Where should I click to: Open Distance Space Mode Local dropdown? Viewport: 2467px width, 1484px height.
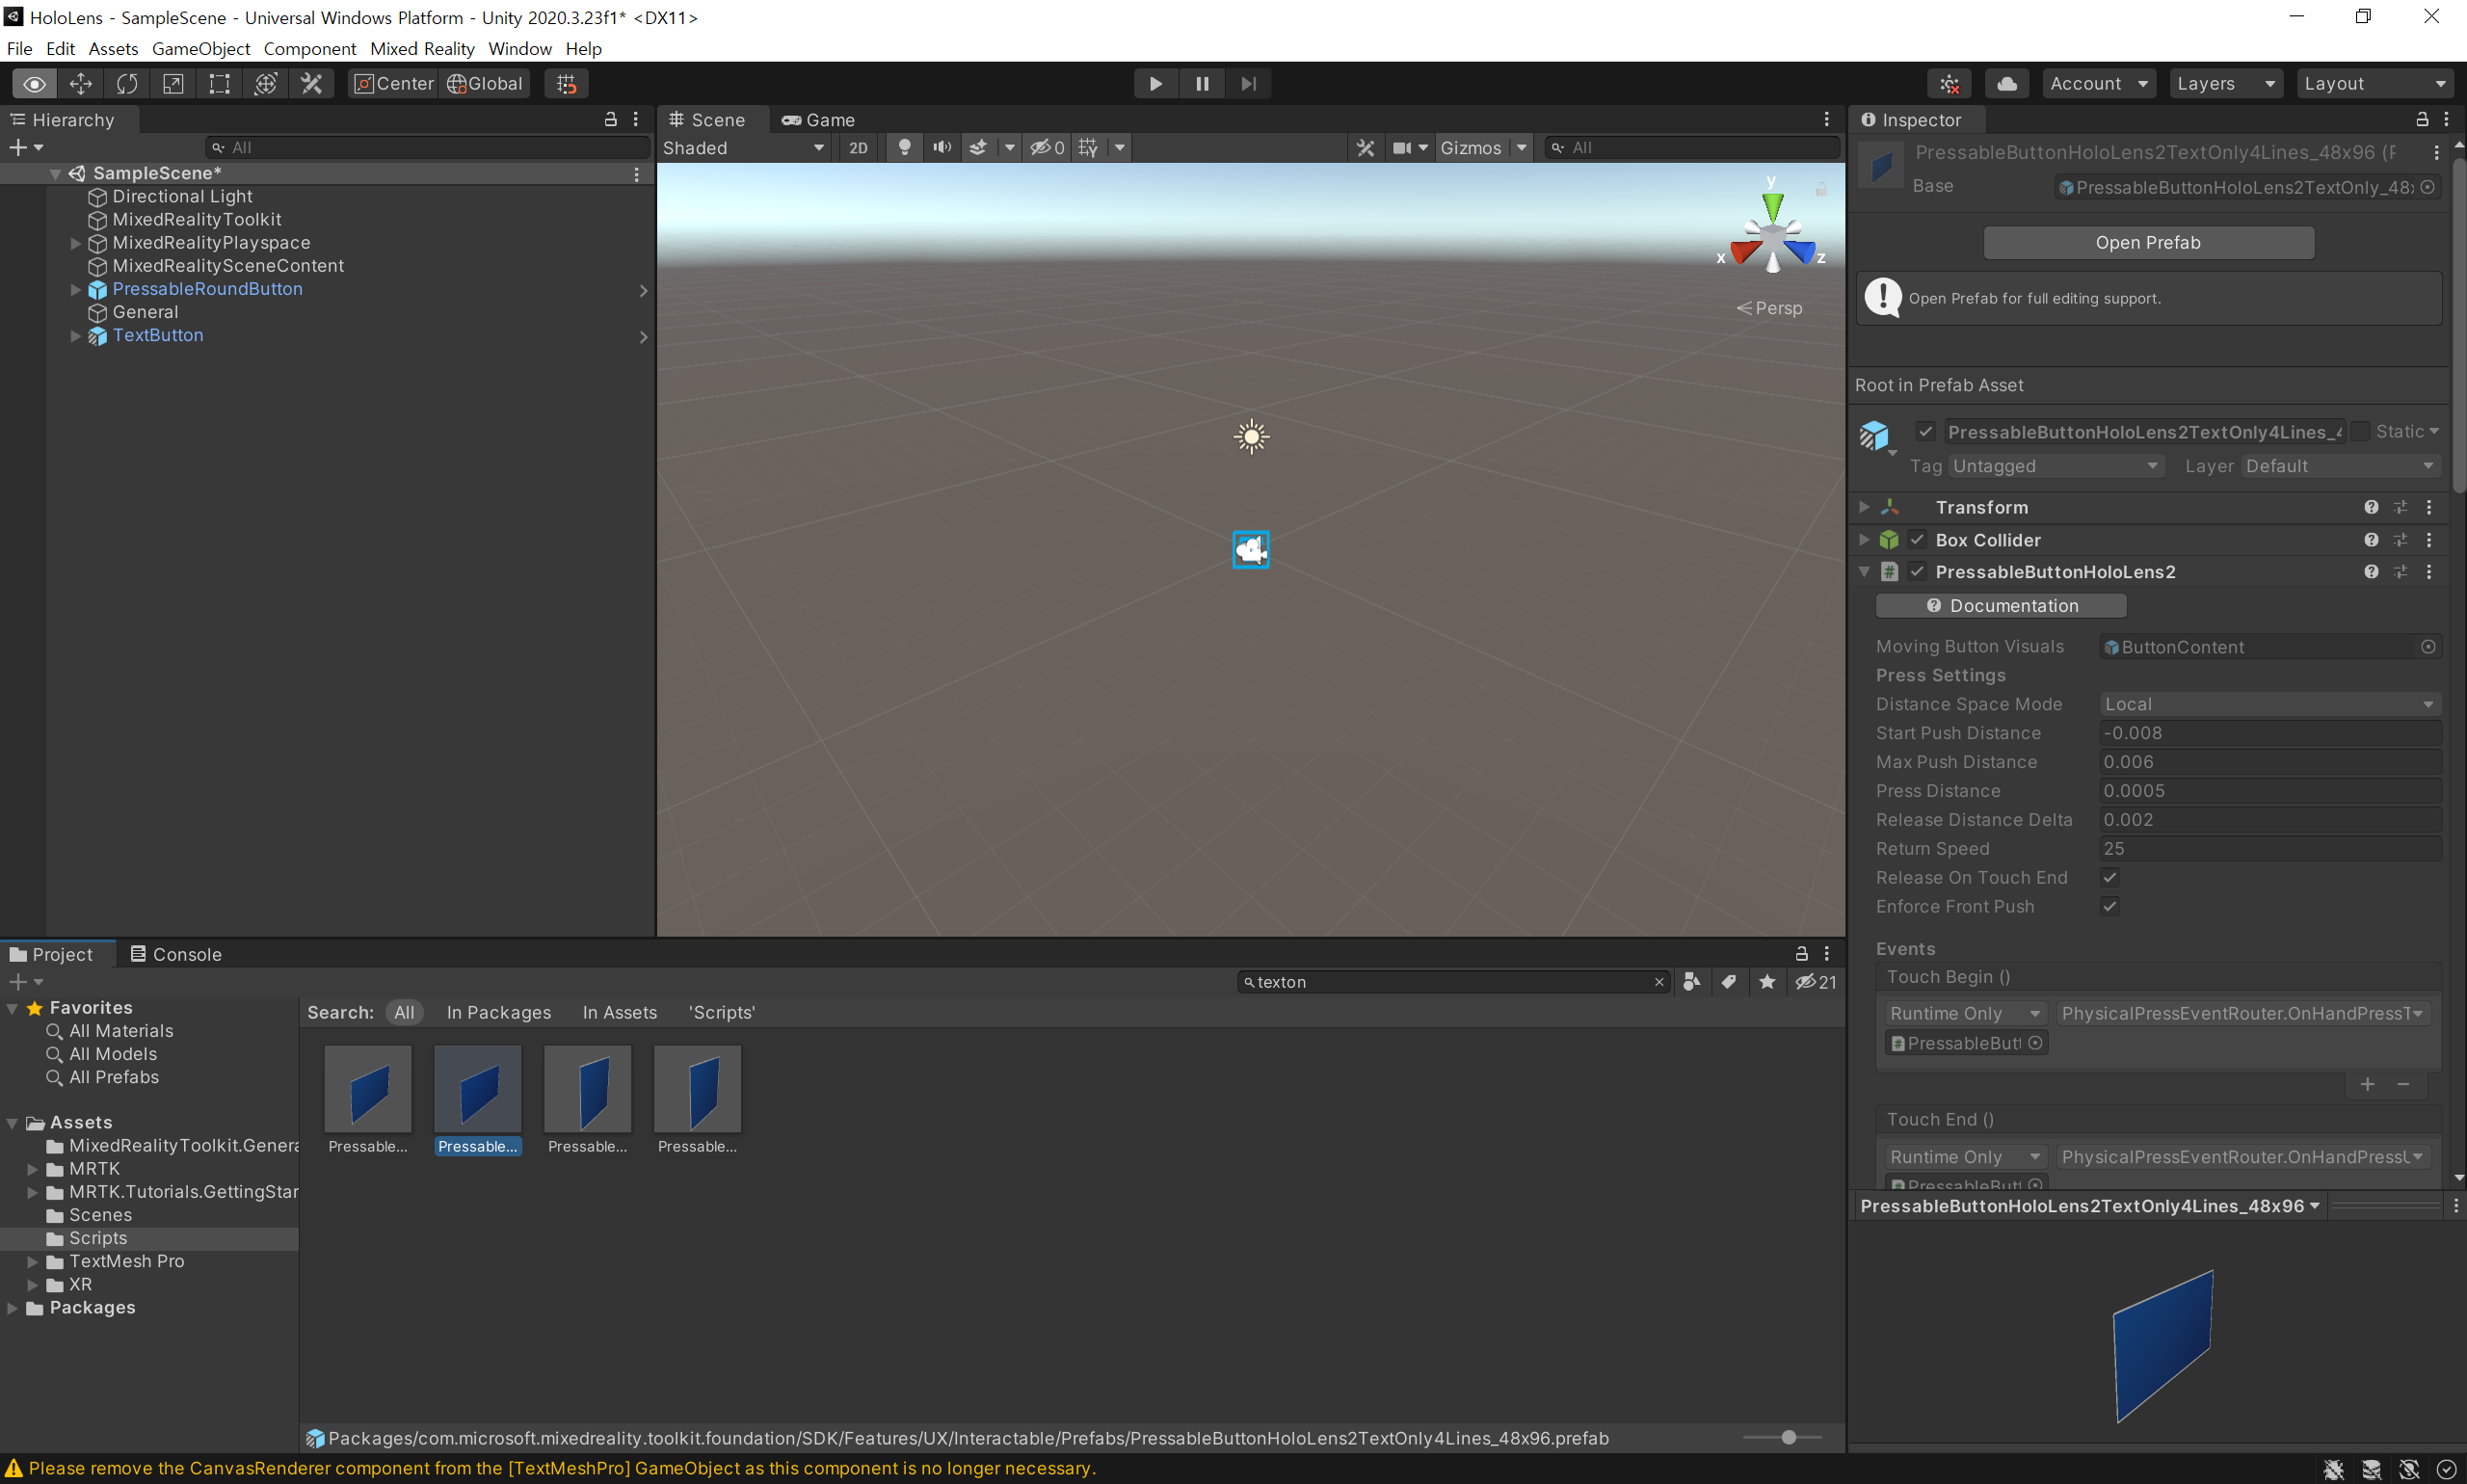(x=2270, y=704)
